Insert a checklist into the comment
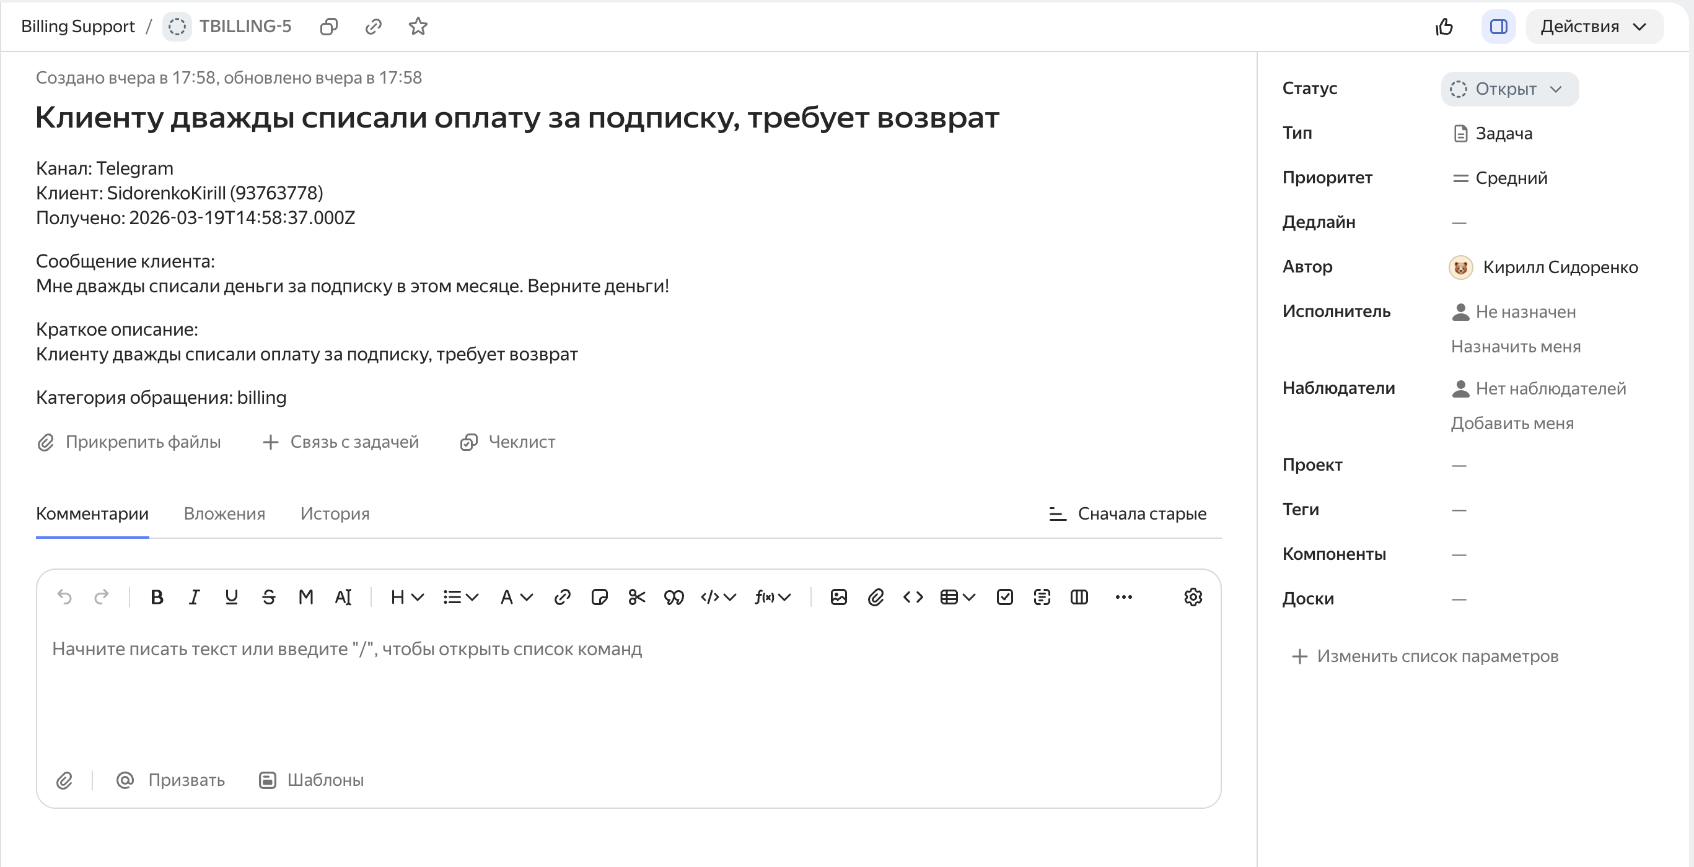 pos(1004,597)
